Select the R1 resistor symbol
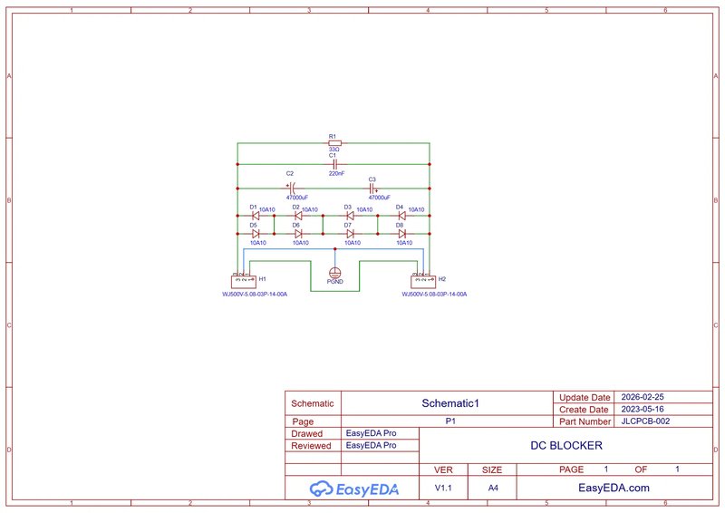 click(x=334, y=143)
